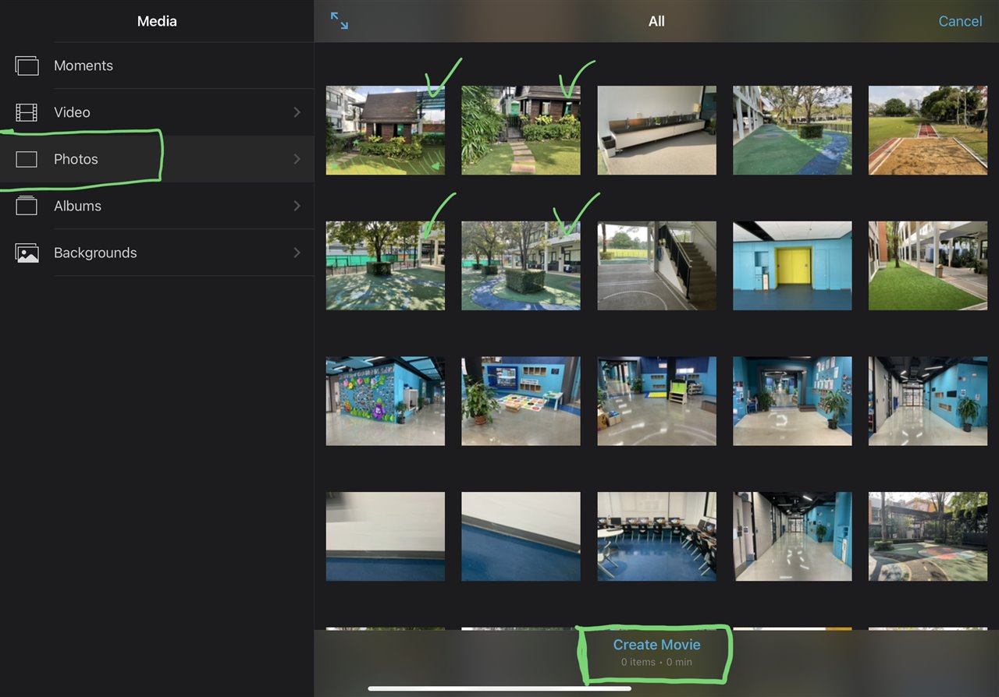Select the colorful monster mural wall photo
Image resolution: width=999 pixels, height=697 pixels.
(386, 402)
